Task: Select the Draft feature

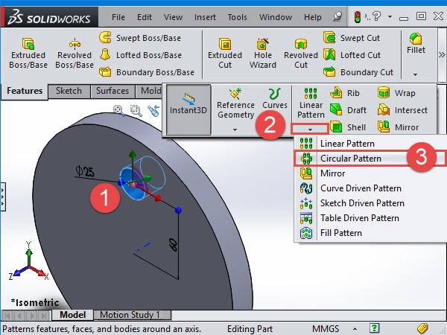Action: [348, 110]
